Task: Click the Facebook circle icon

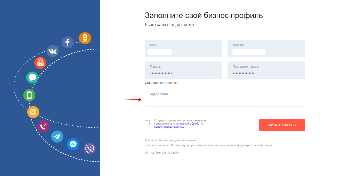Action: (68, 42)
